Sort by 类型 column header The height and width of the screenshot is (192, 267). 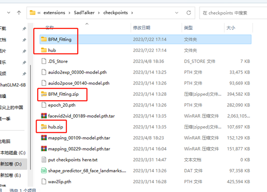point(188,28)
